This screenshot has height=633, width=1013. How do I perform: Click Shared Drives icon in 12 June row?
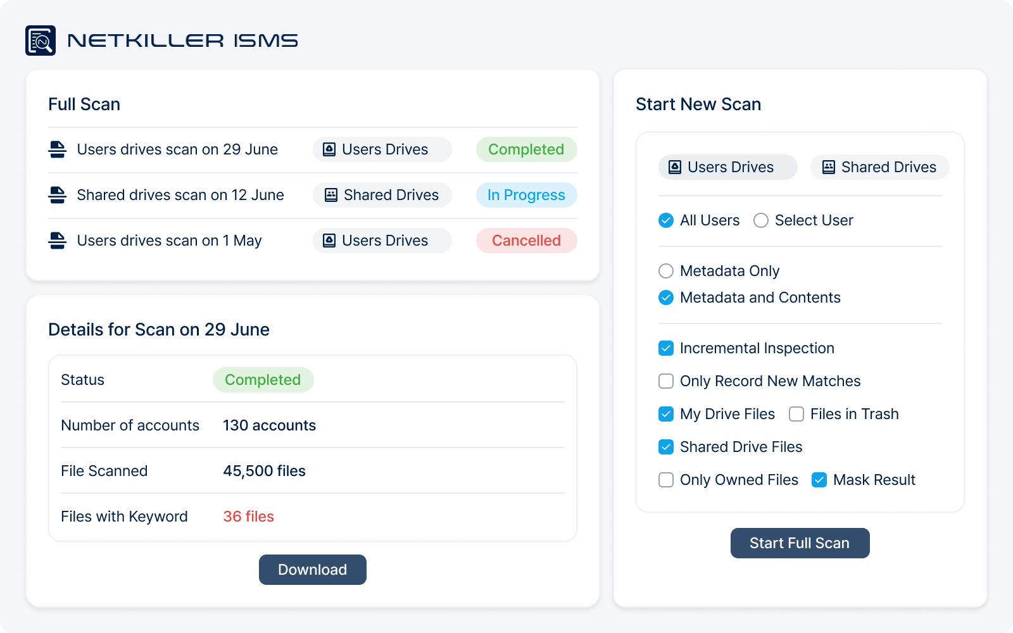330,195
